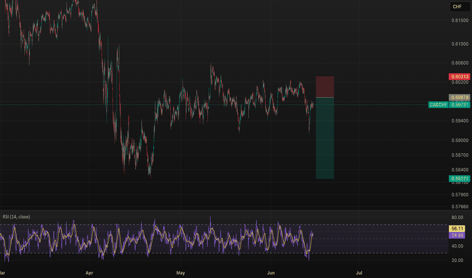The height and width of the screenshot is (278, 472).
Task: Click the 0.59731 current price label
Action: [x=459, y=105]
